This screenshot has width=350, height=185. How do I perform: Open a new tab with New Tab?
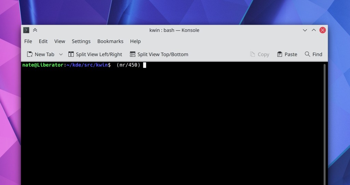[41, 54]
